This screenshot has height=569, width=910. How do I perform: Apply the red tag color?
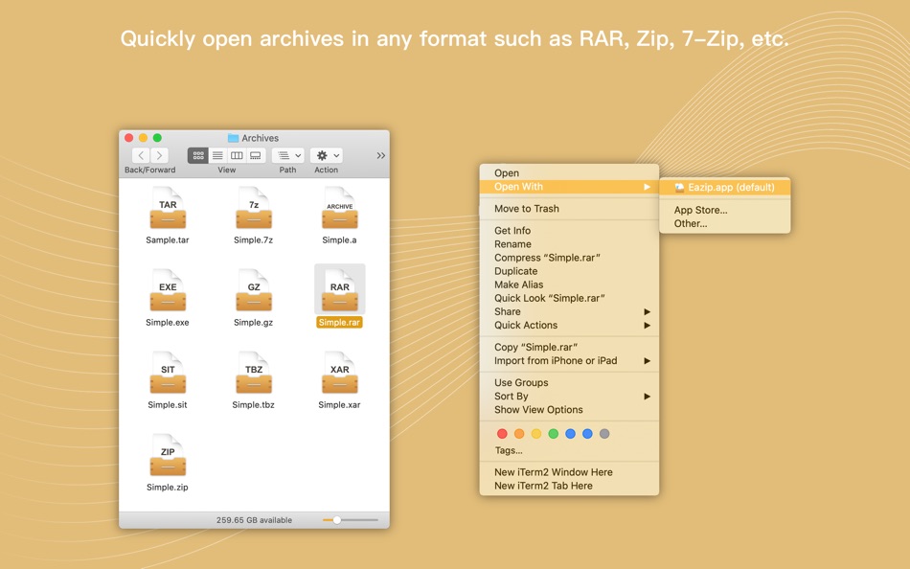pyautogui.click(x=503, y=434)
